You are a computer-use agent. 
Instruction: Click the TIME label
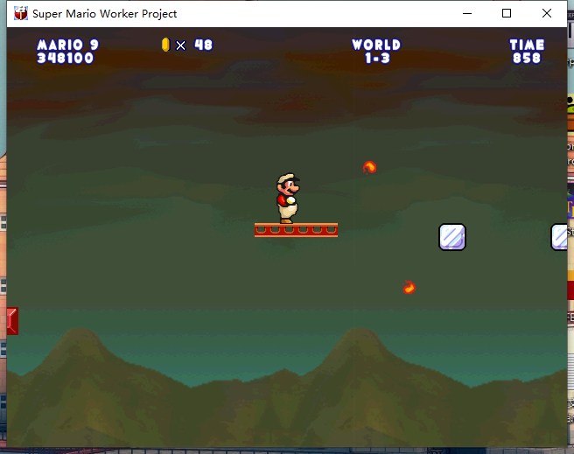(527, 45)
